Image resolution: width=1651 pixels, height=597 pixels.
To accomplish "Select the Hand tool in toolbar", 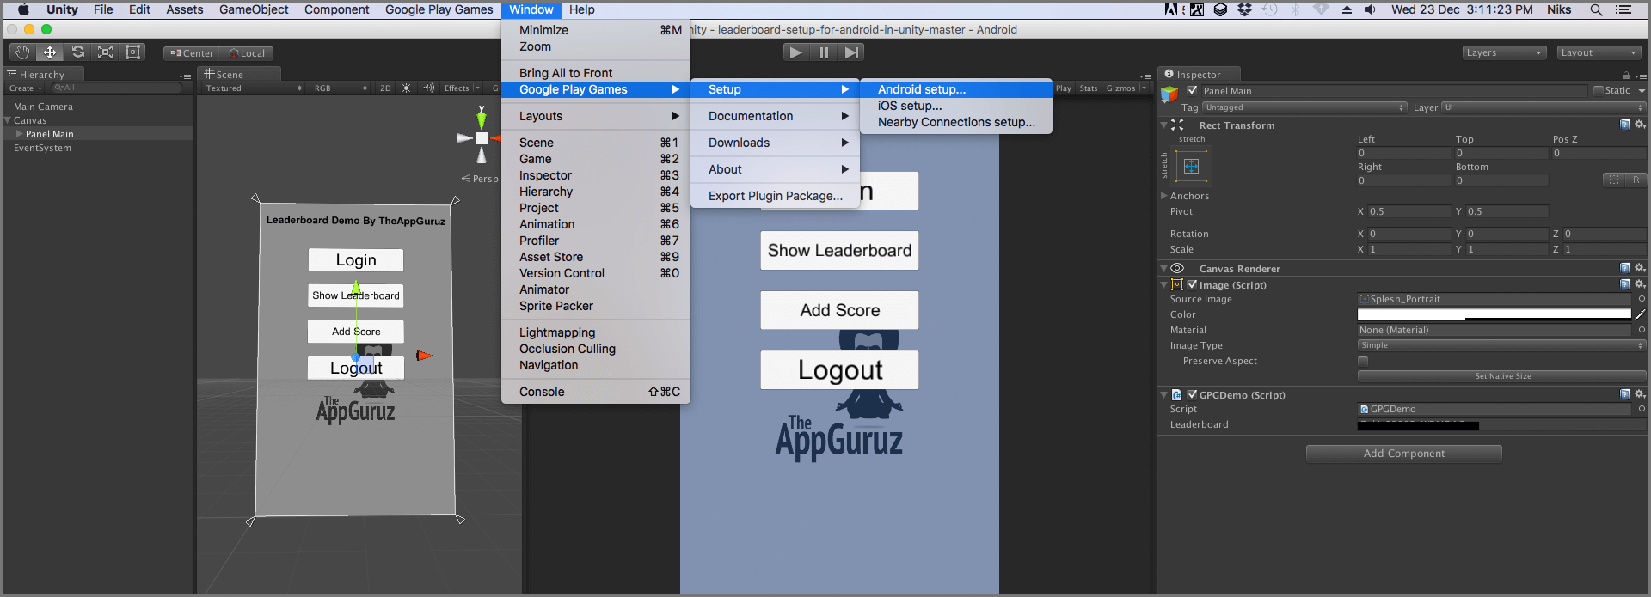I will tap(22, 52).
